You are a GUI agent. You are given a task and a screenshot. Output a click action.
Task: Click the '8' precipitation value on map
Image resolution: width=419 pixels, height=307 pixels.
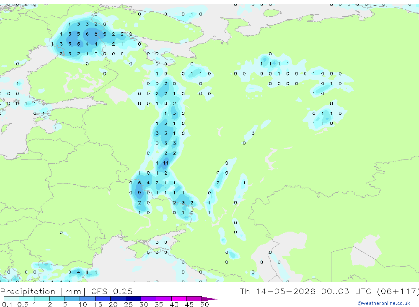click(96, 34)
